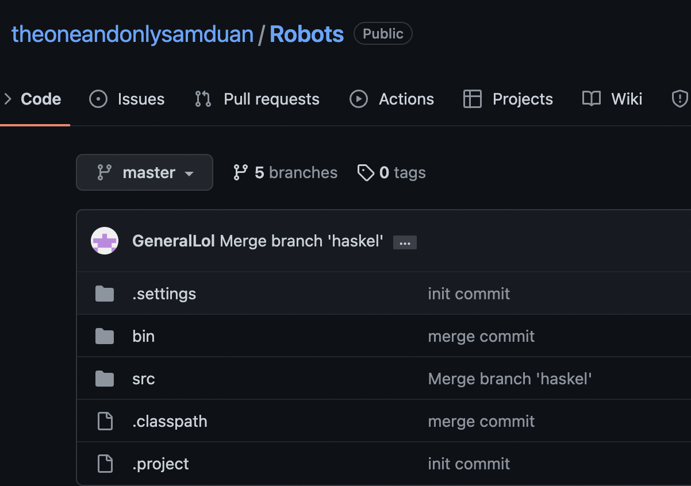Open the src row Merge branch 'haskel' message
The width and height of the screenshot is (691, 486).
pyautogui.click(x=510, y=379)
